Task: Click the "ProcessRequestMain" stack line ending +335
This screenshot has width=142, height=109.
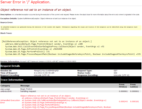Action: click(73, 54)
